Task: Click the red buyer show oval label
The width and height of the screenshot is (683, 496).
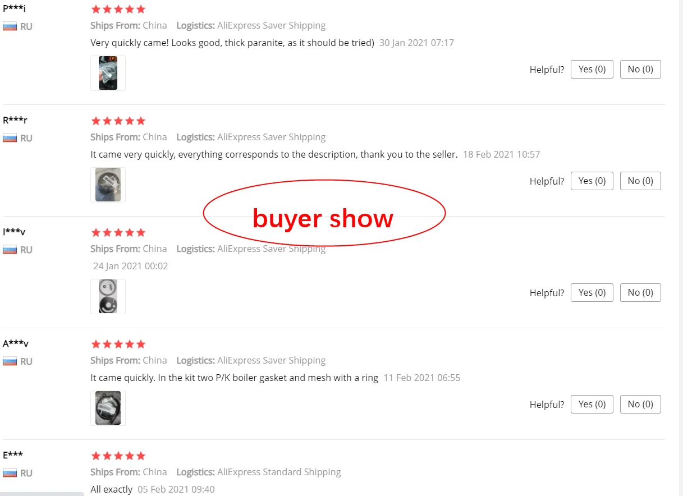Action: 324,213
